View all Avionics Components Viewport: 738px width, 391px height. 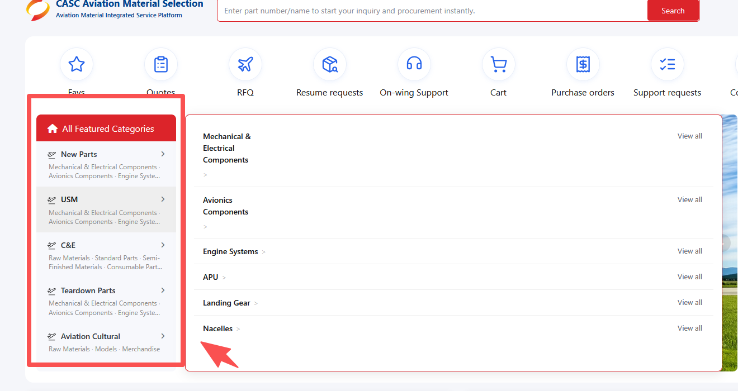[690, 200]
